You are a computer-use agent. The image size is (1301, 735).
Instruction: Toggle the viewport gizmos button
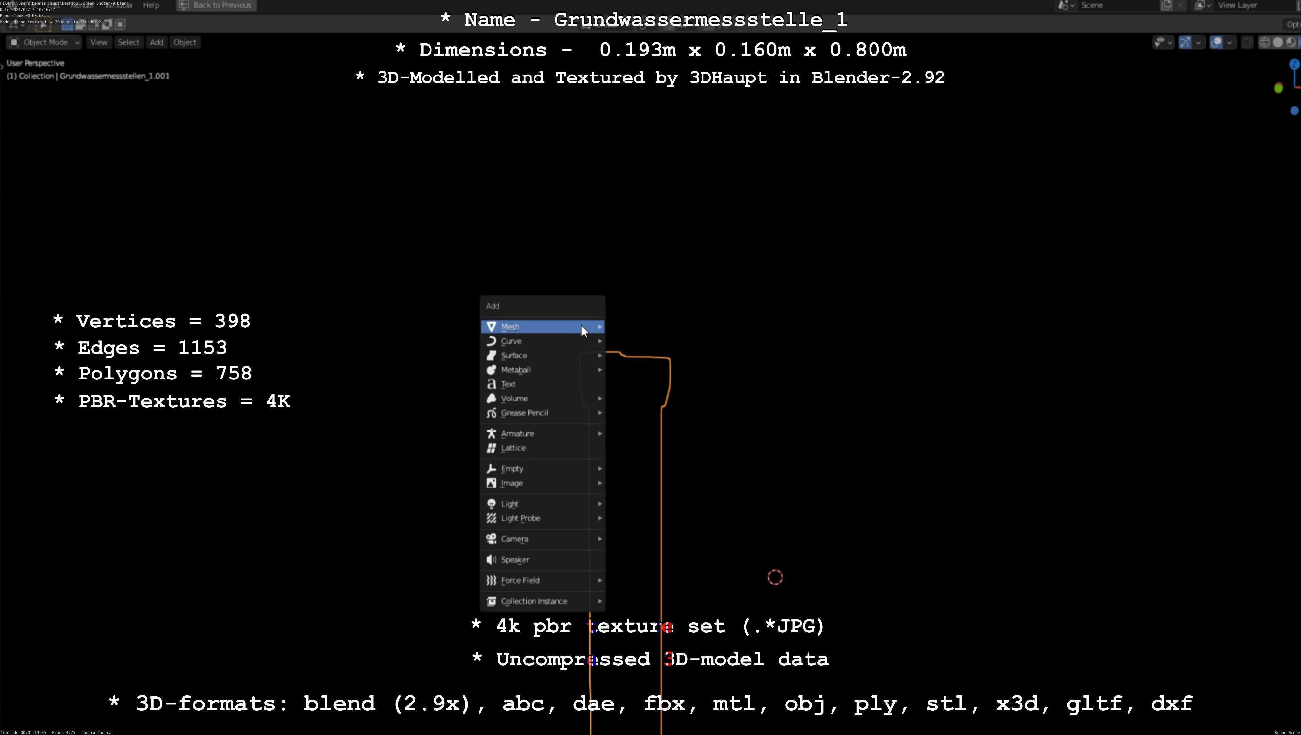pos(1185,42)
